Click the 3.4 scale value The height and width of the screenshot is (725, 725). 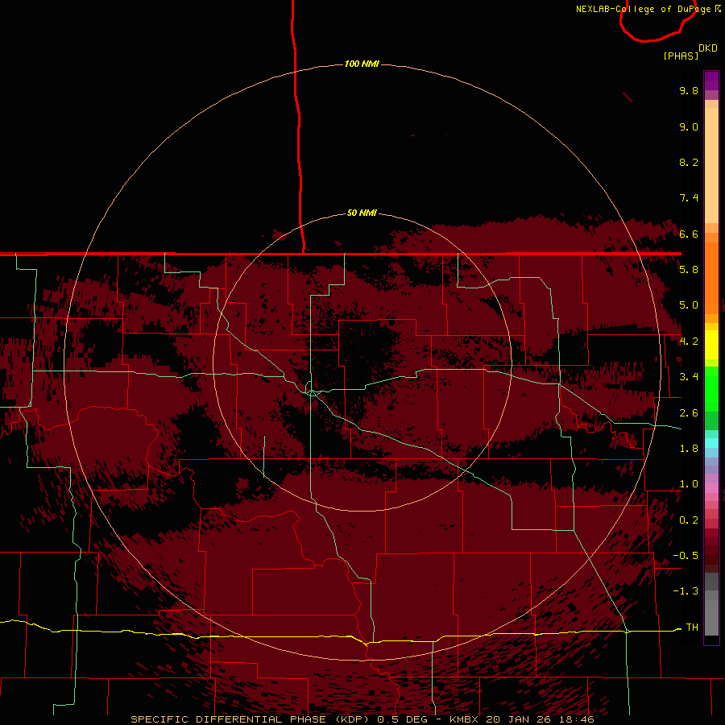tap(689, 377)
